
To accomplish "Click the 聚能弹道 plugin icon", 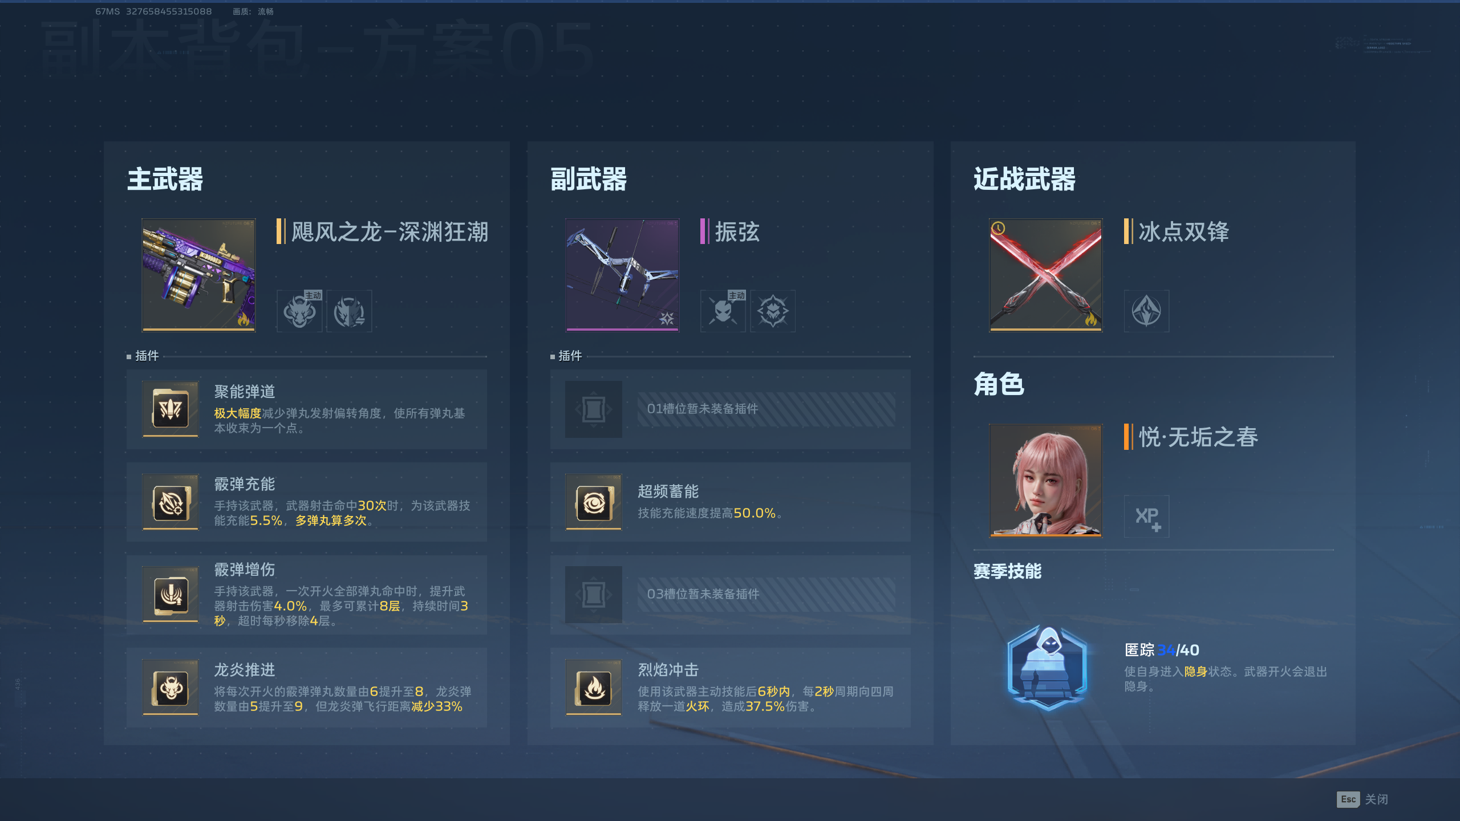I will click(171, 409).
